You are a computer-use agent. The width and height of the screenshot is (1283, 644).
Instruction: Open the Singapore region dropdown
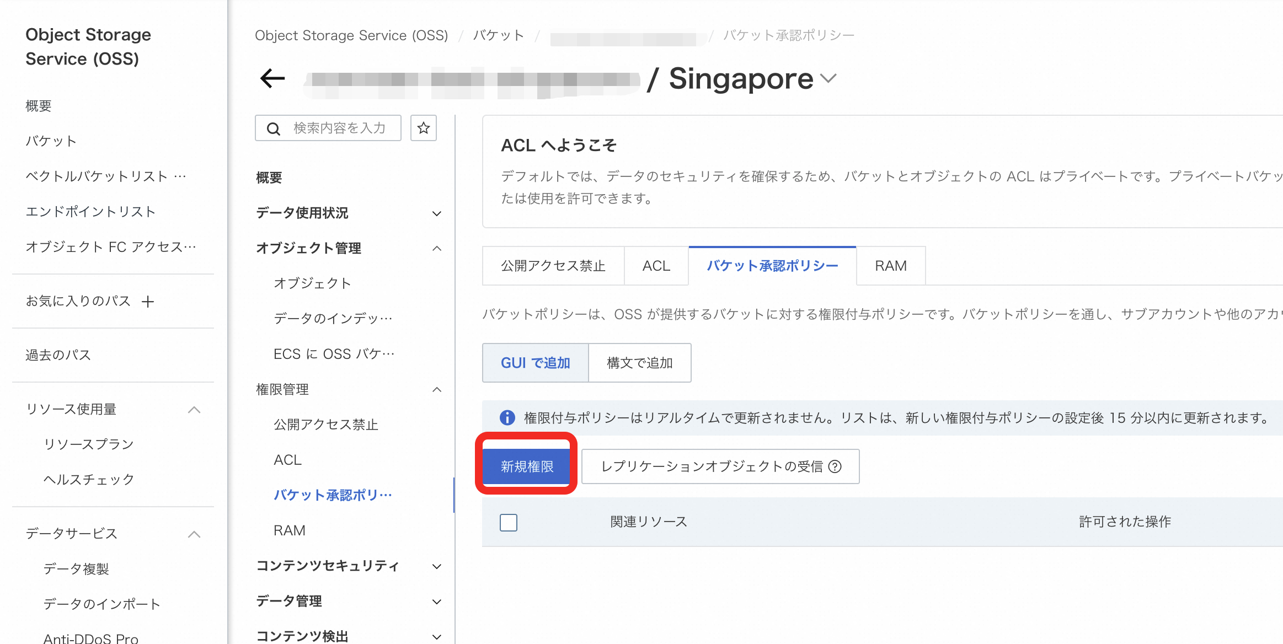click(x=828, y=79)
